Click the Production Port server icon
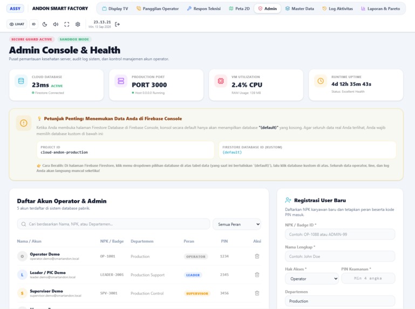This screenshot has width=415, height=309. (x=121, y=81)
